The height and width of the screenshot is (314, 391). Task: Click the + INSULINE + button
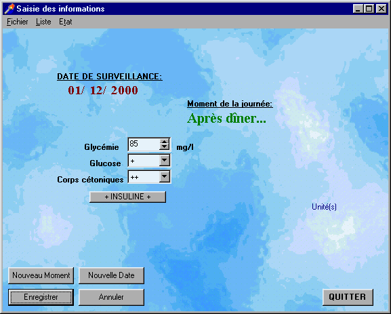pyautogui.click(x=127, y=197)
